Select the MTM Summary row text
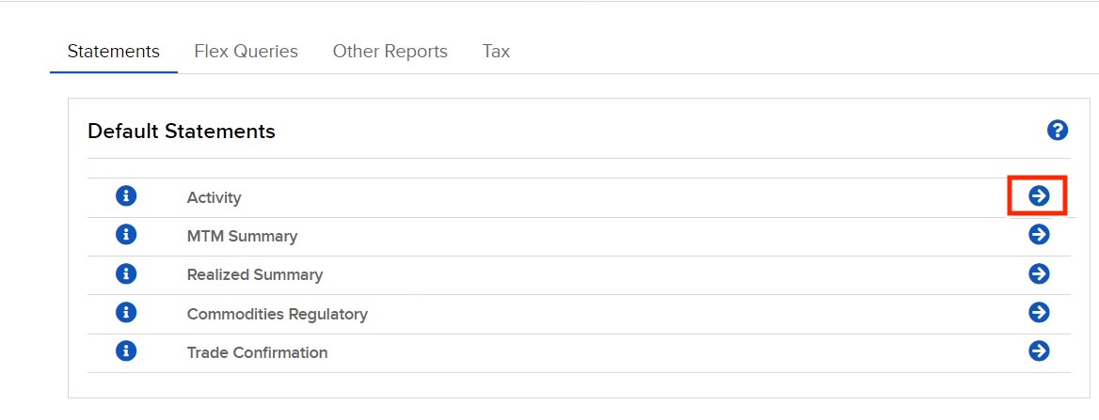Viewport: 1099px width, 420px height. click(x=242, y=236)
